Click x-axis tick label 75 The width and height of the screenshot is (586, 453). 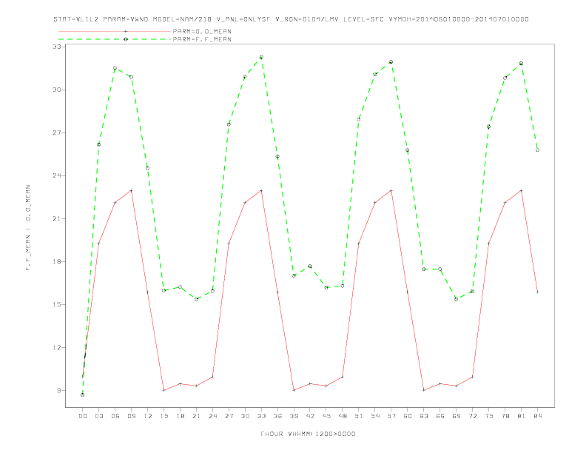point(489,416)
